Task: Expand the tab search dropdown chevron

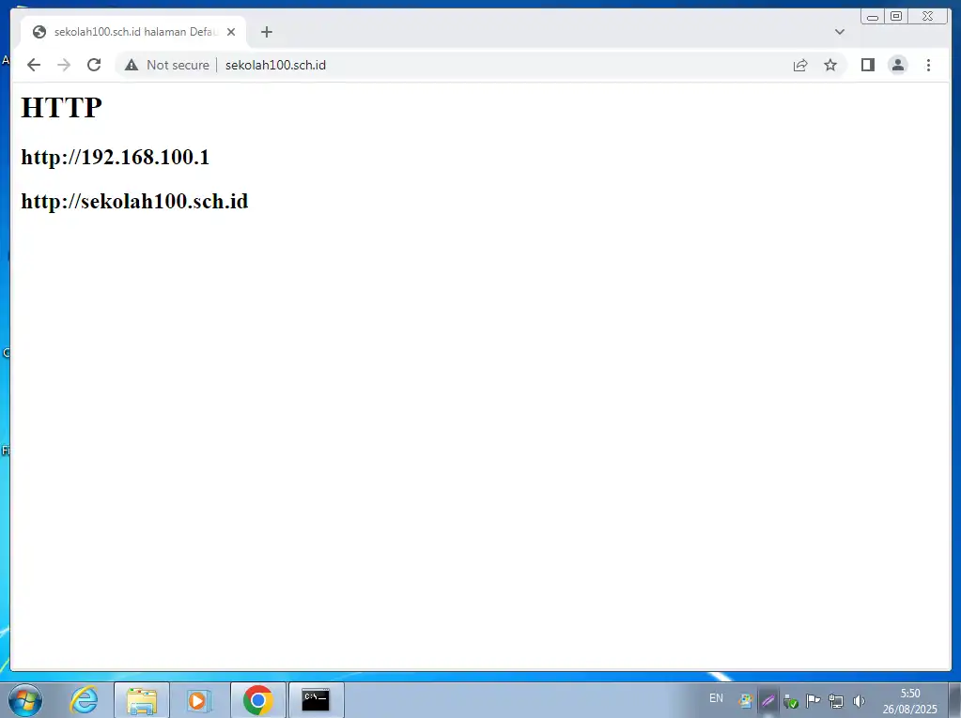Action: point(840,32)
